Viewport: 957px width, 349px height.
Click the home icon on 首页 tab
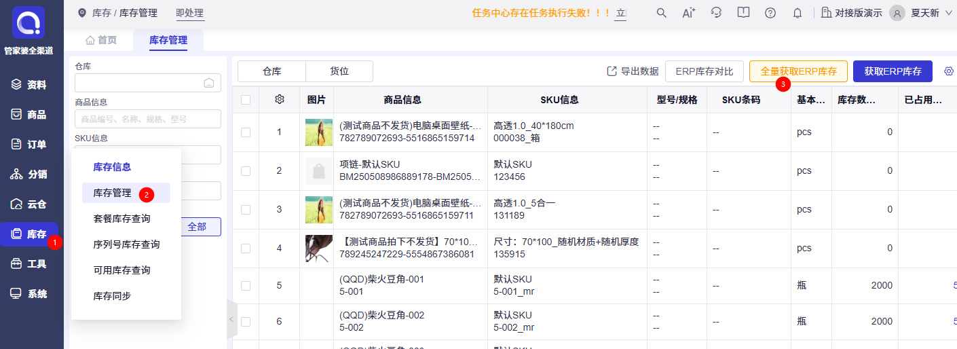click(90, 41)
